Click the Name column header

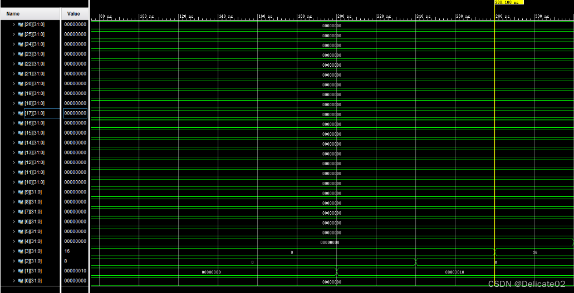click(31, 14)
